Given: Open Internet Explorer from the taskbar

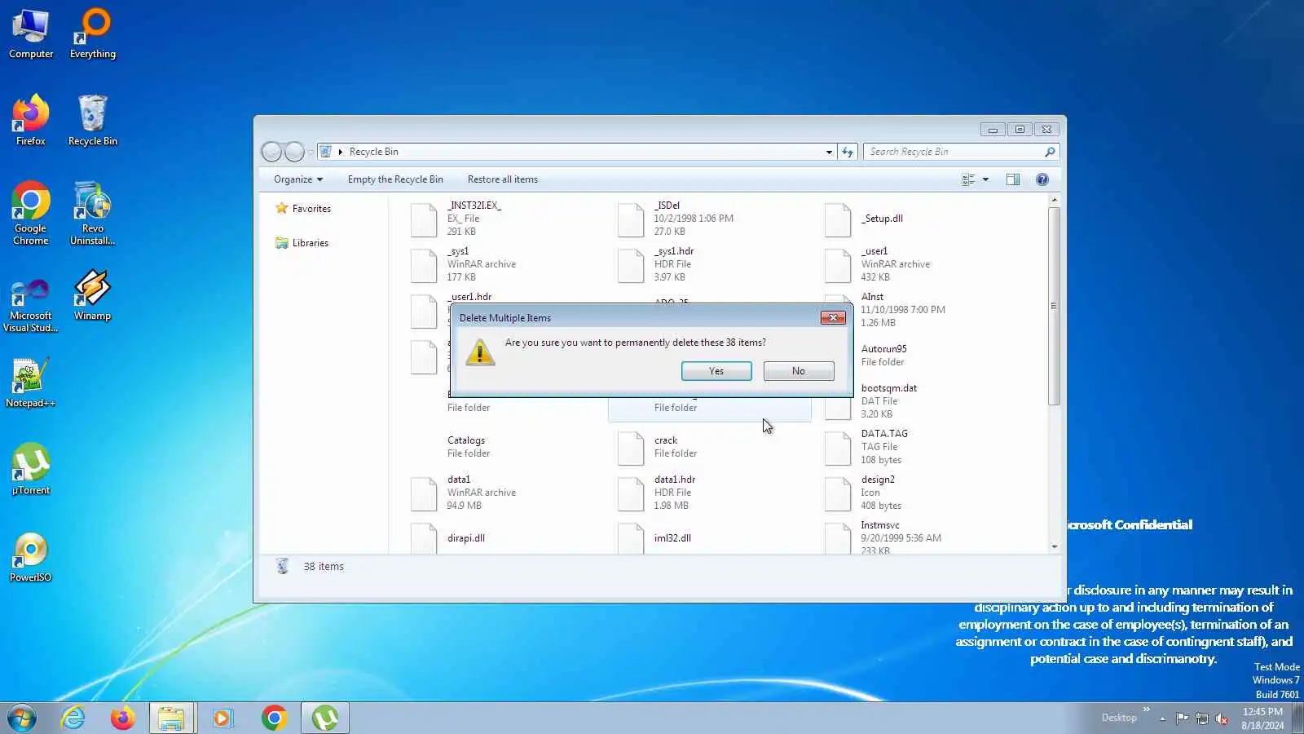Looking at the screenshot, I should (x=73, y=719).
